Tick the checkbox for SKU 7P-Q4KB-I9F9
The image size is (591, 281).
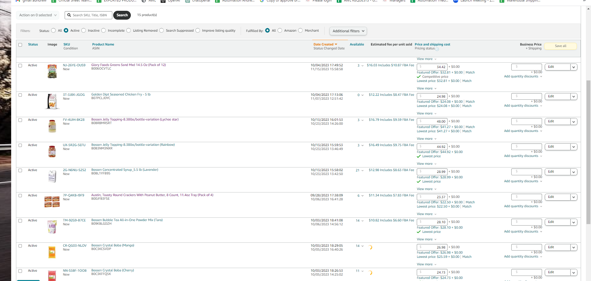pos(20,195)
